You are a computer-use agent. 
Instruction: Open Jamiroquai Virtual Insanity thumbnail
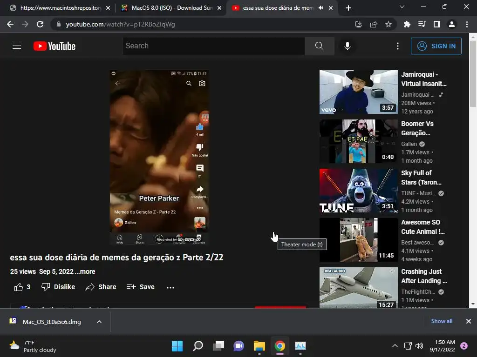point(358,92)
